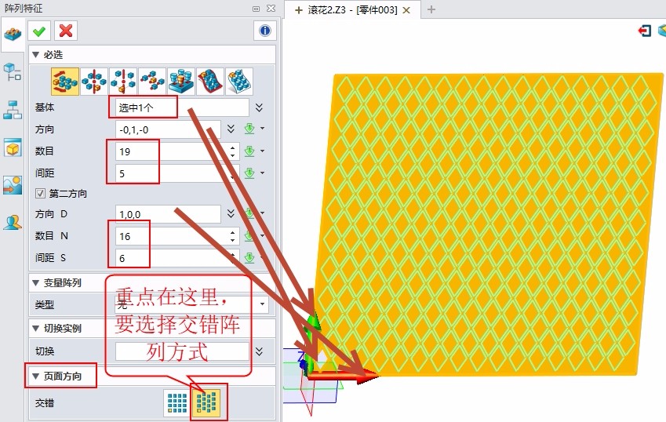666x422 pixels.
Task: Click the exit icon in viewport toolbar
Action: (645, 31)
